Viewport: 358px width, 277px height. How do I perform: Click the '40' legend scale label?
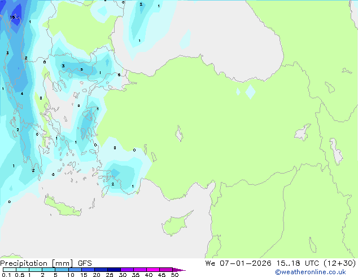point(149,275)
